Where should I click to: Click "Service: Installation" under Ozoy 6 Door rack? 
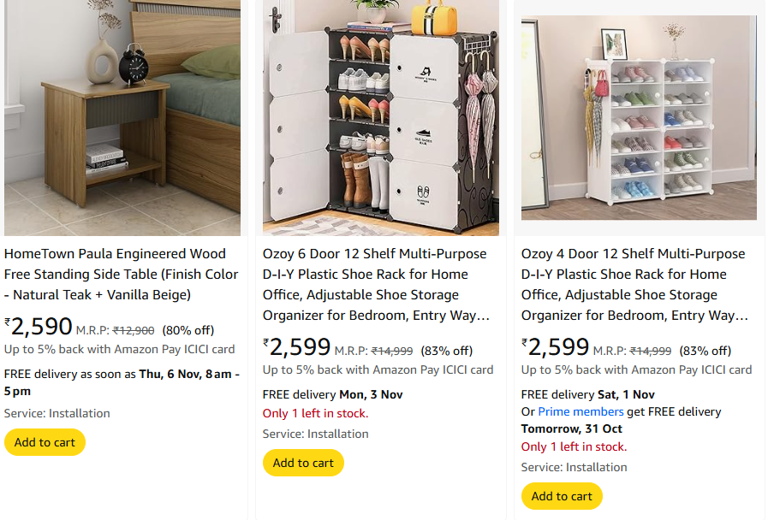(316, 434)
